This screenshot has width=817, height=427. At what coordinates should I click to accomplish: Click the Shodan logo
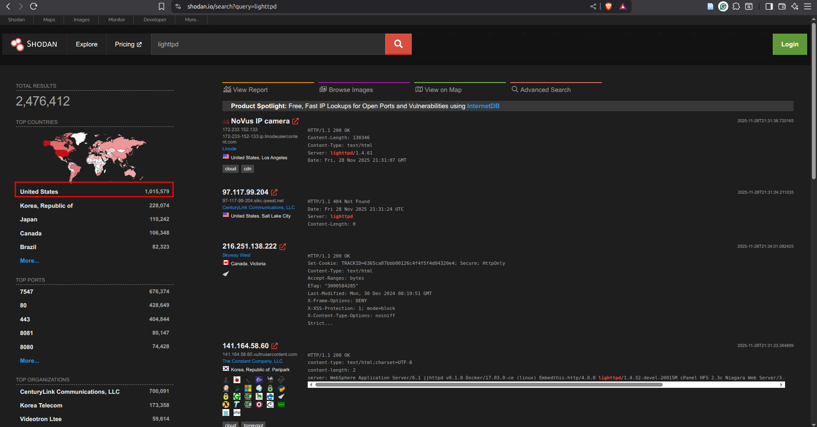point(34,44)
